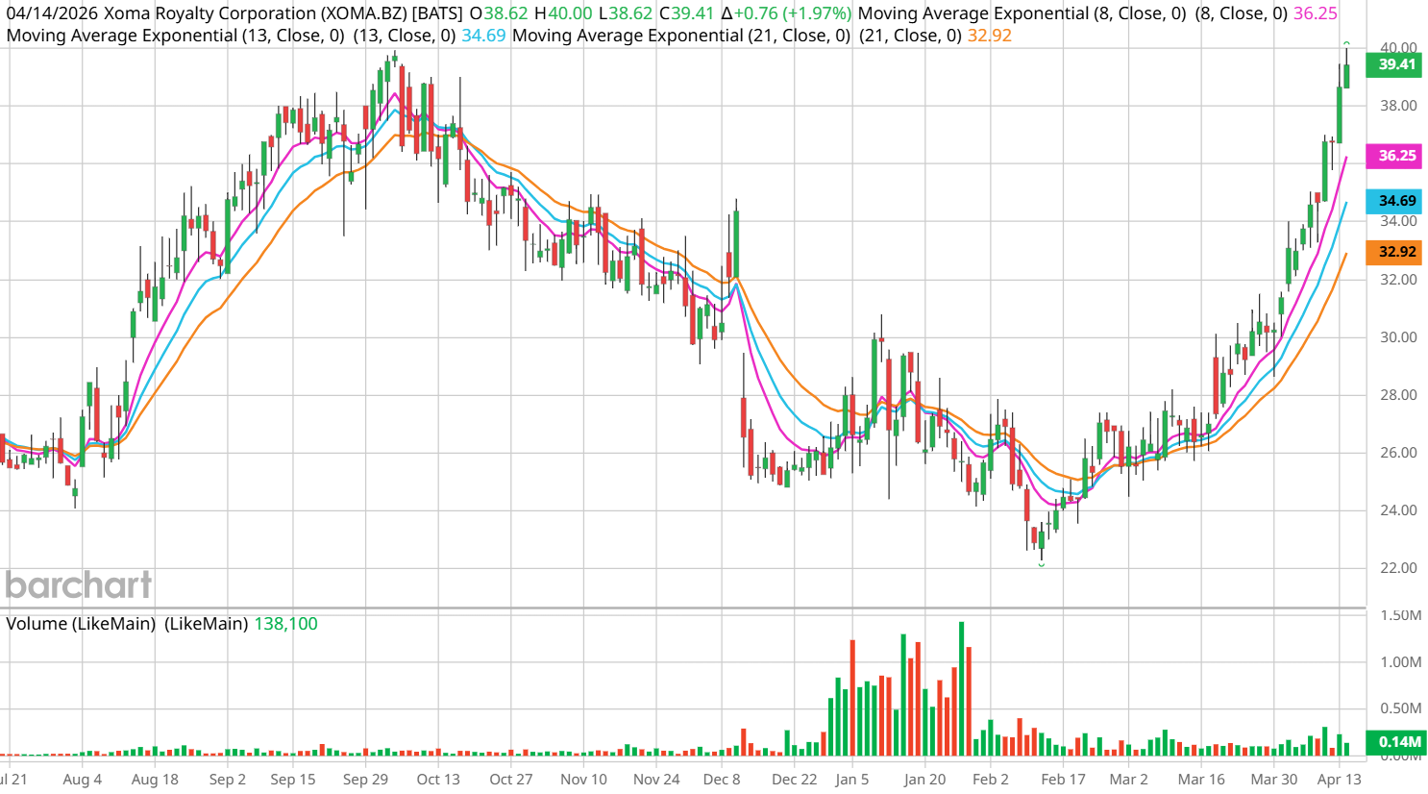Click the low marker below the February bottom candle
The width and height of the screenshot is (1428, 794).
(1041, 565)
